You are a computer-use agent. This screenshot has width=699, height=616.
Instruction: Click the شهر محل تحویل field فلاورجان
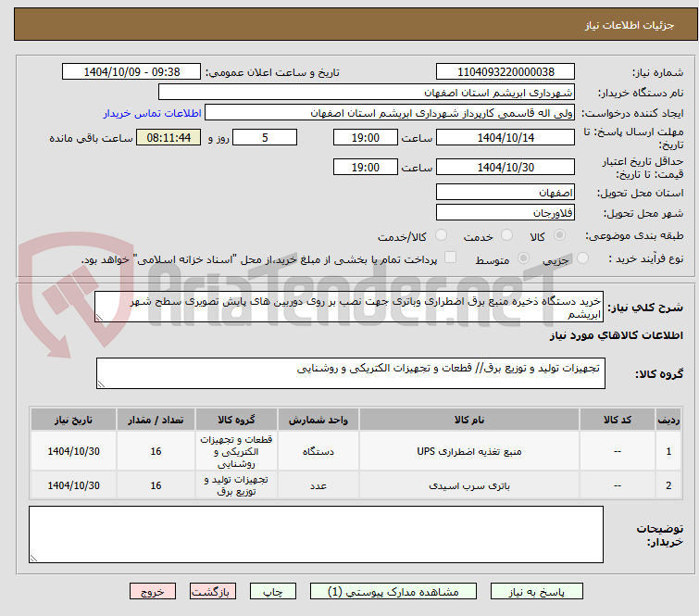tap(505, 213)
